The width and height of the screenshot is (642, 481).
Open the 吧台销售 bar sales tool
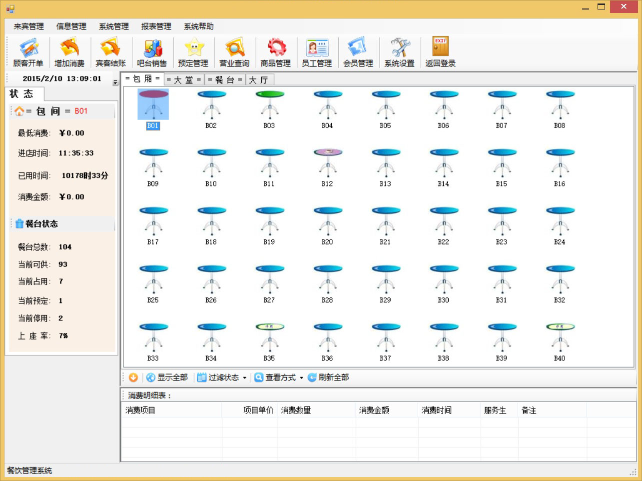coord(151,51)
